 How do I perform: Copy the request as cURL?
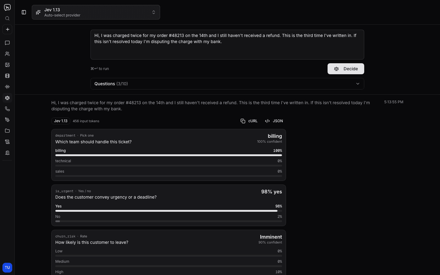pos(249,121)
